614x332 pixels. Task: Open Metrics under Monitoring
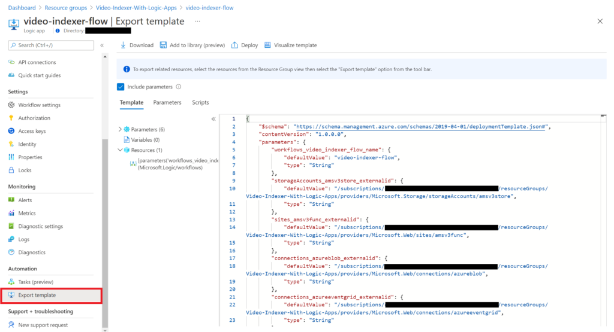coord(26,213)
